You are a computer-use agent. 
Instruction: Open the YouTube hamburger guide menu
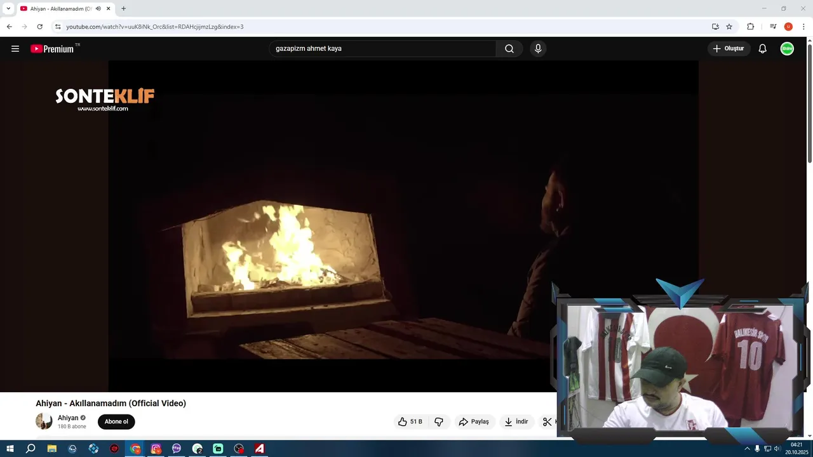(15, 49)
